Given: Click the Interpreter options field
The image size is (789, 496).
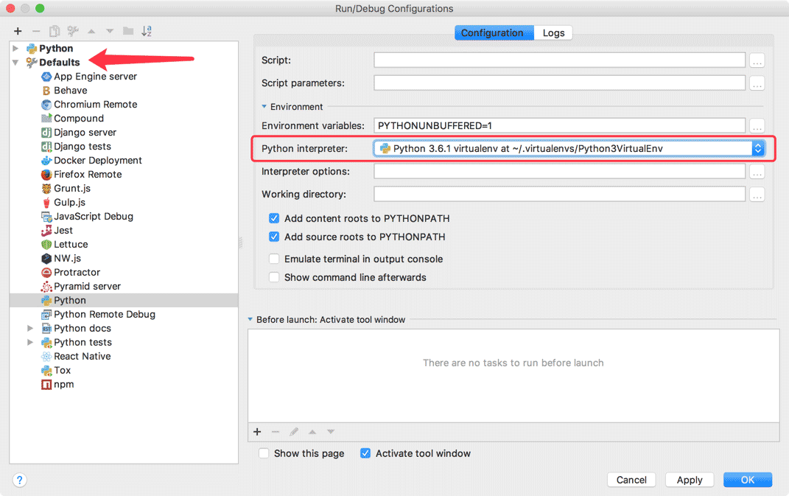Looking at the screenshot, I should click(x=559, y=172).
